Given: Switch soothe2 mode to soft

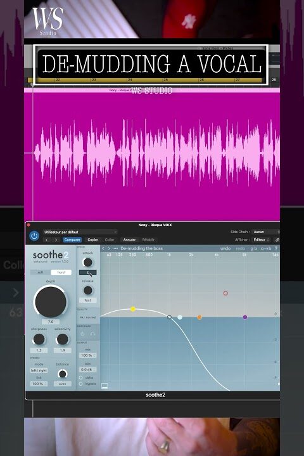Looking at the screenshot, I should coord(41,272).
